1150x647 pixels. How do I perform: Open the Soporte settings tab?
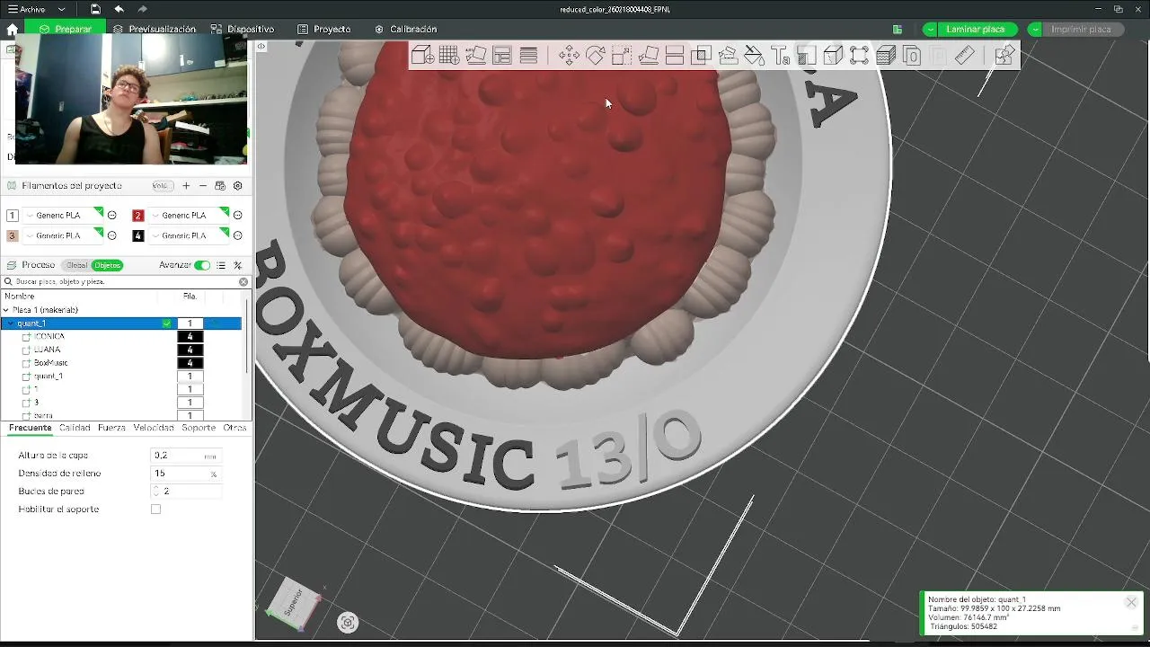199,428
